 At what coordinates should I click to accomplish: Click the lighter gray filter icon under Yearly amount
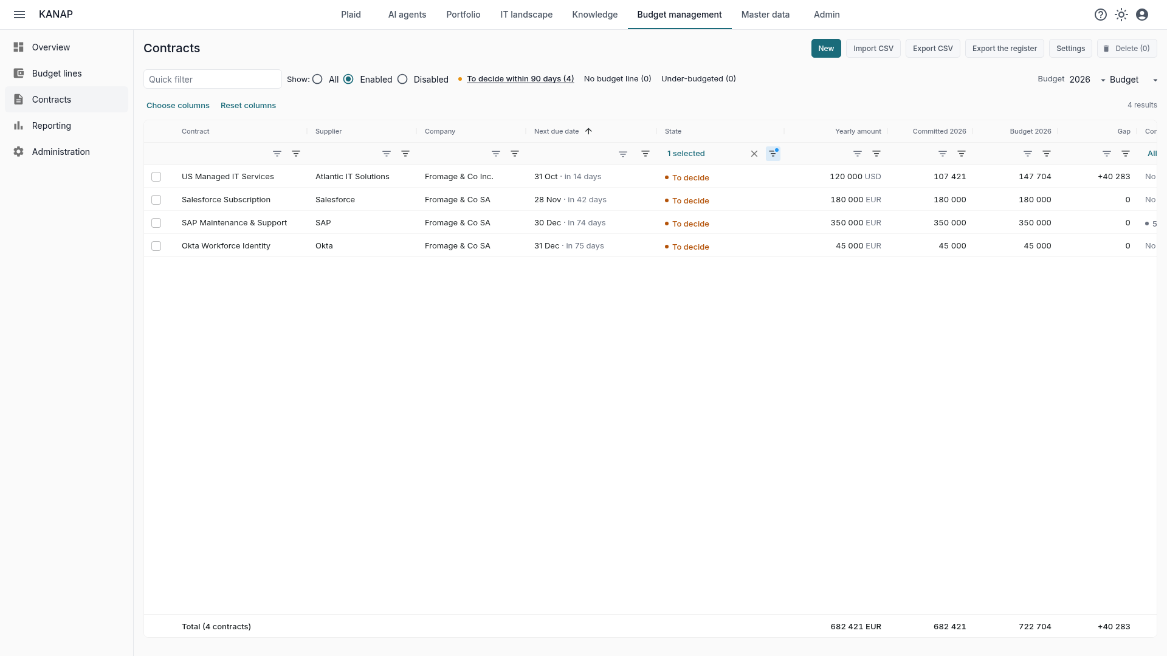(x=858, y=154)
